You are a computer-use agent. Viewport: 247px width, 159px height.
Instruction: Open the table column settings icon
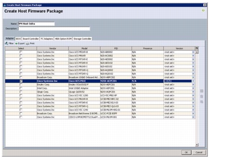pos(197,48)
